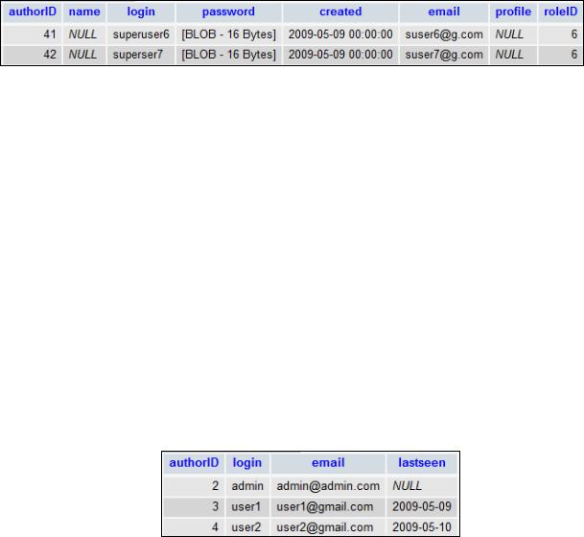Click login cell superser7

pos(138,55)
